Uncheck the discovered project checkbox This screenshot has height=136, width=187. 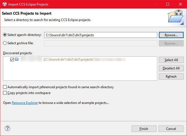pos(12,59)
